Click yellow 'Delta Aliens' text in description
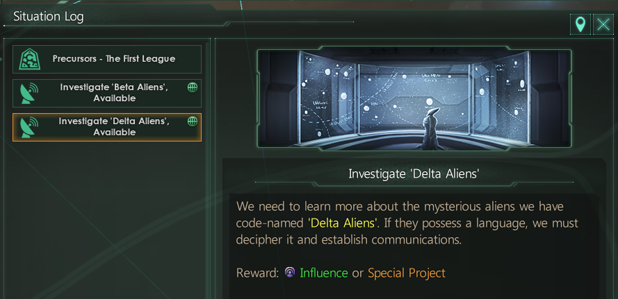This screenshot has width=618, height=299. tap(343, 223)
